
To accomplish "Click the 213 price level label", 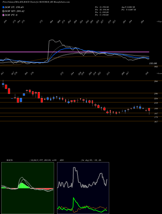I will [156, 103].
